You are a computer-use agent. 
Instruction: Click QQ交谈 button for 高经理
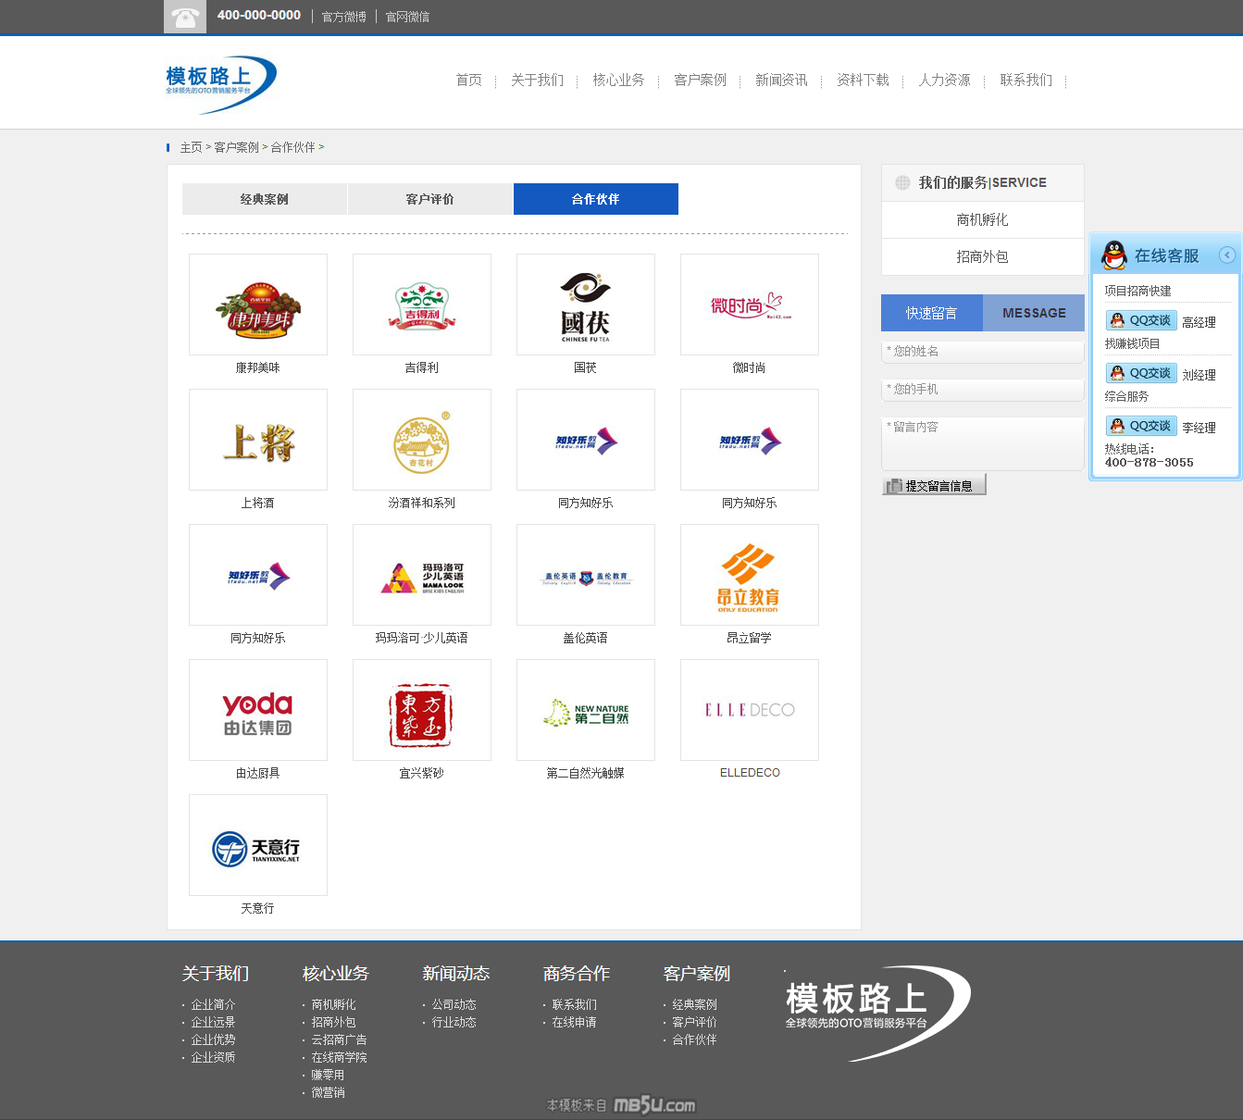click(1141, 320)
